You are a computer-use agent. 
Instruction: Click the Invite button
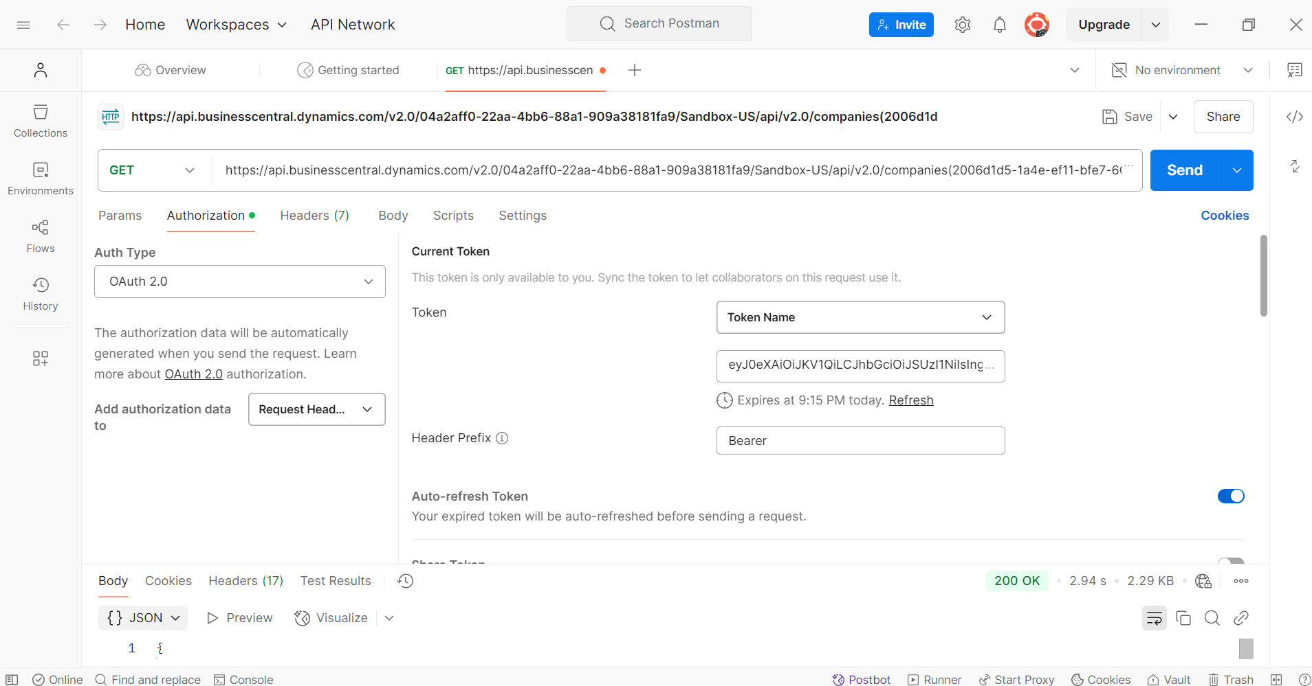(901, 25)
